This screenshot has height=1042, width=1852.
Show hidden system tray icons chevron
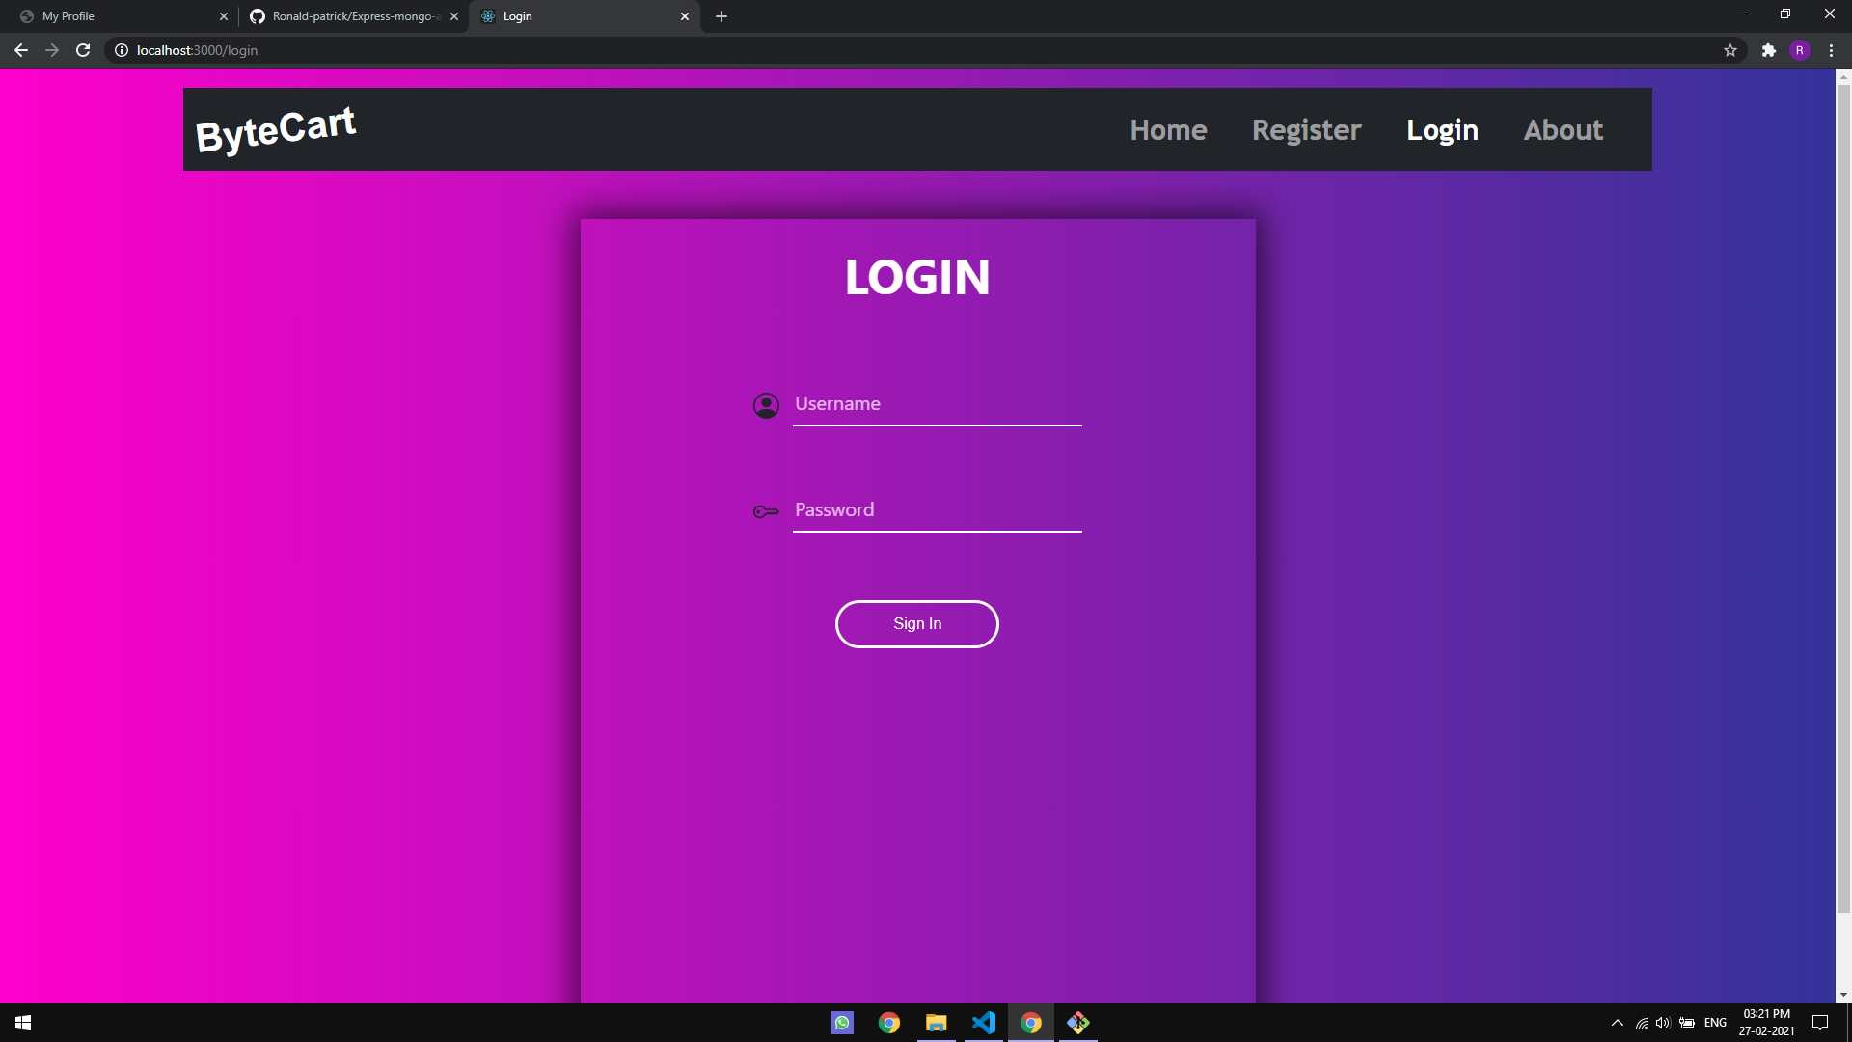pyautogui.click(x=1617, y=1023)
